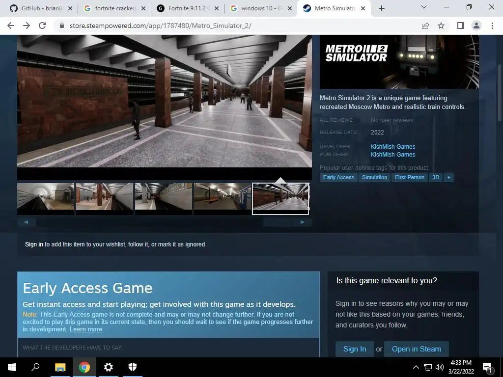Reload the Steam store page
The height and width of the screenshot is (377, 503).
(42, 26)
